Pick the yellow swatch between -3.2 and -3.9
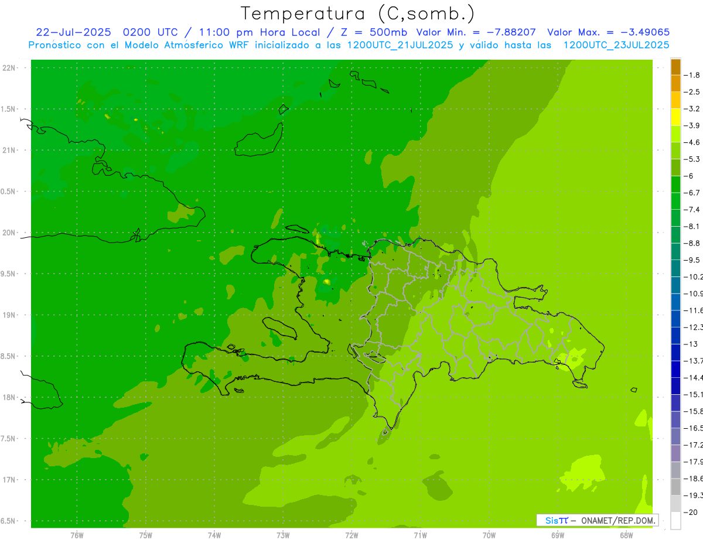Screen dimensions: 703x543 [x=675, y=117]
